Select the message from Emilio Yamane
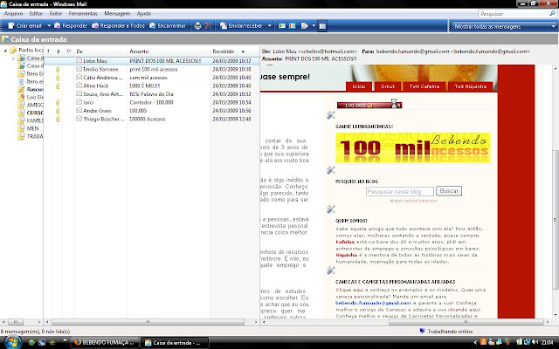The image size is (559, 349). pos(152,69)
